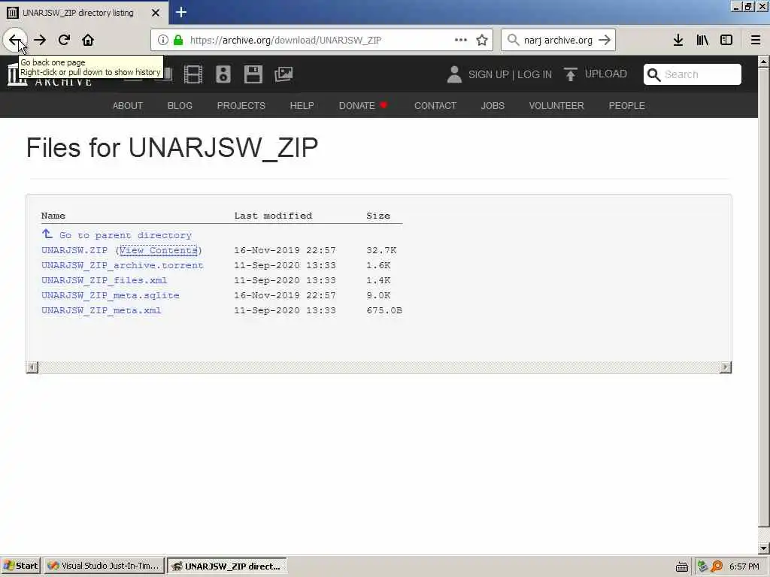
Task: Reload the current page
Action: click(x=64, y=40)
